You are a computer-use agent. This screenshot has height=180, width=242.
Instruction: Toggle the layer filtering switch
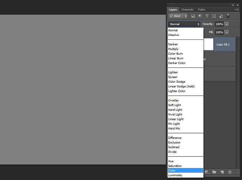point(228,16)
